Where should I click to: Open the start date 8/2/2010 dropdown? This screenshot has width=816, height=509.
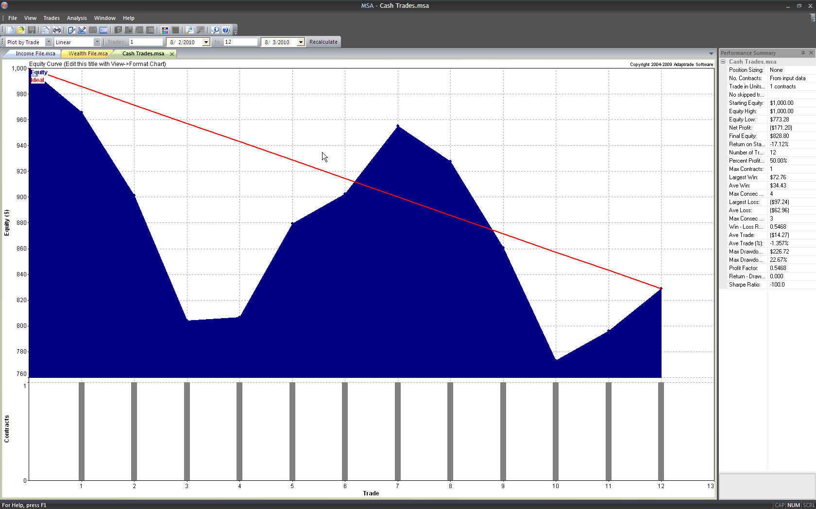click(206, 42)
